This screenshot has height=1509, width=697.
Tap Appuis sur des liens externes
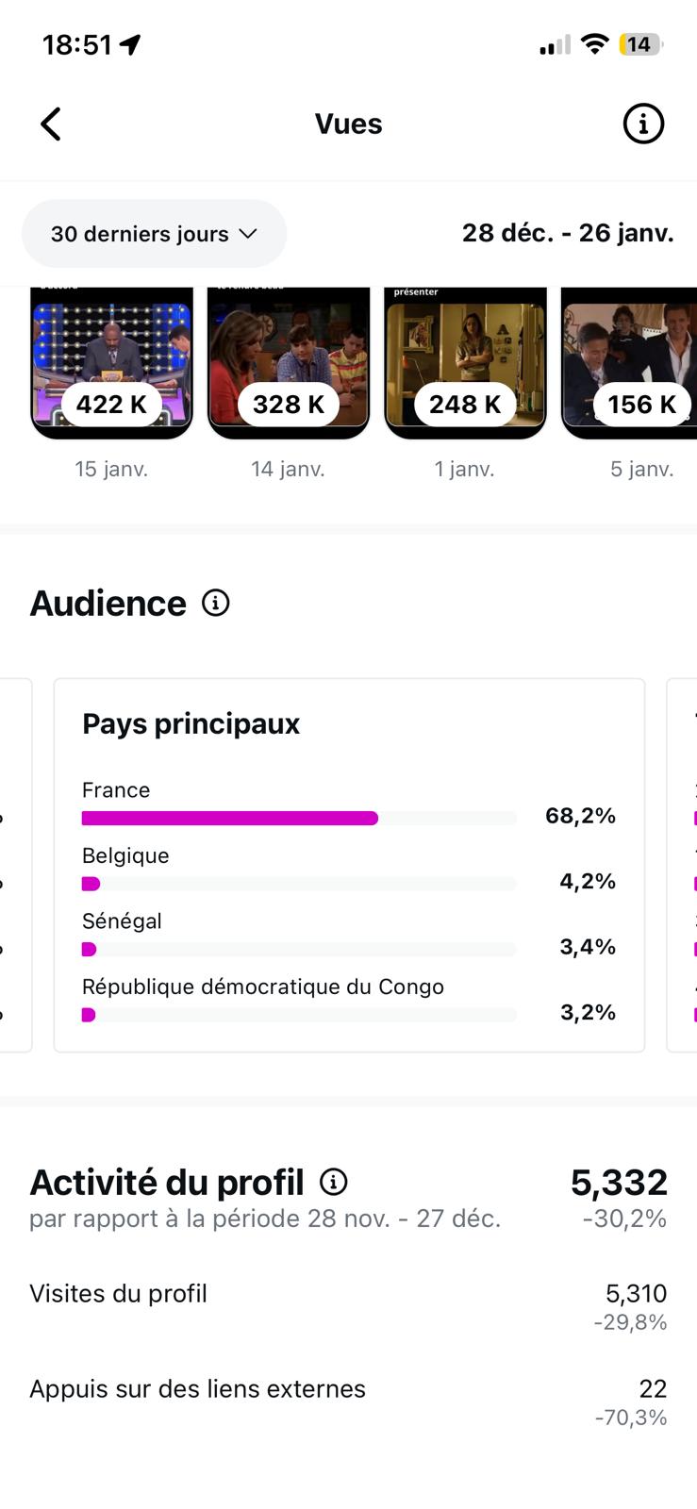coord(348,1400)
